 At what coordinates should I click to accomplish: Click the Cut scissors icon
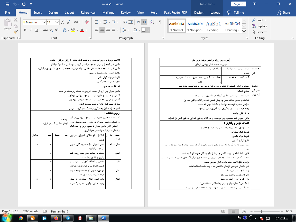[16, 20]
